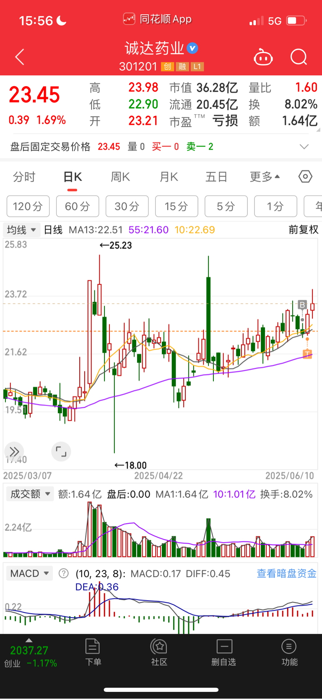Tap the B buy marker on chart

pos(302,304)
